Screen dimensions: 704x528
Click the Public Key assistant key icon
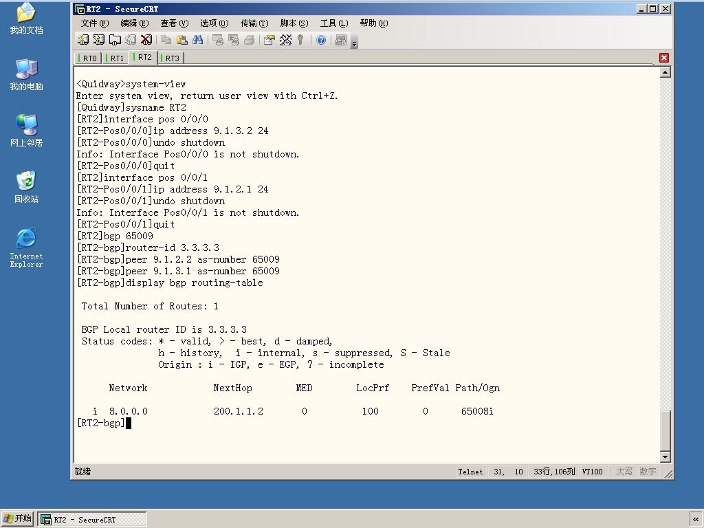(x=300, y=40)
